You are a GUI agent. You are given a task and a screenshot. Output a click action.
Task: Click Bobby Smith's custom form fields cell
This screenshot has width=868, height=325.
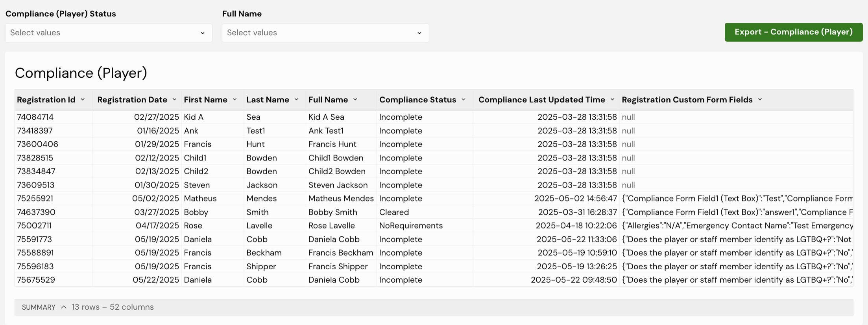coord(737,212)
